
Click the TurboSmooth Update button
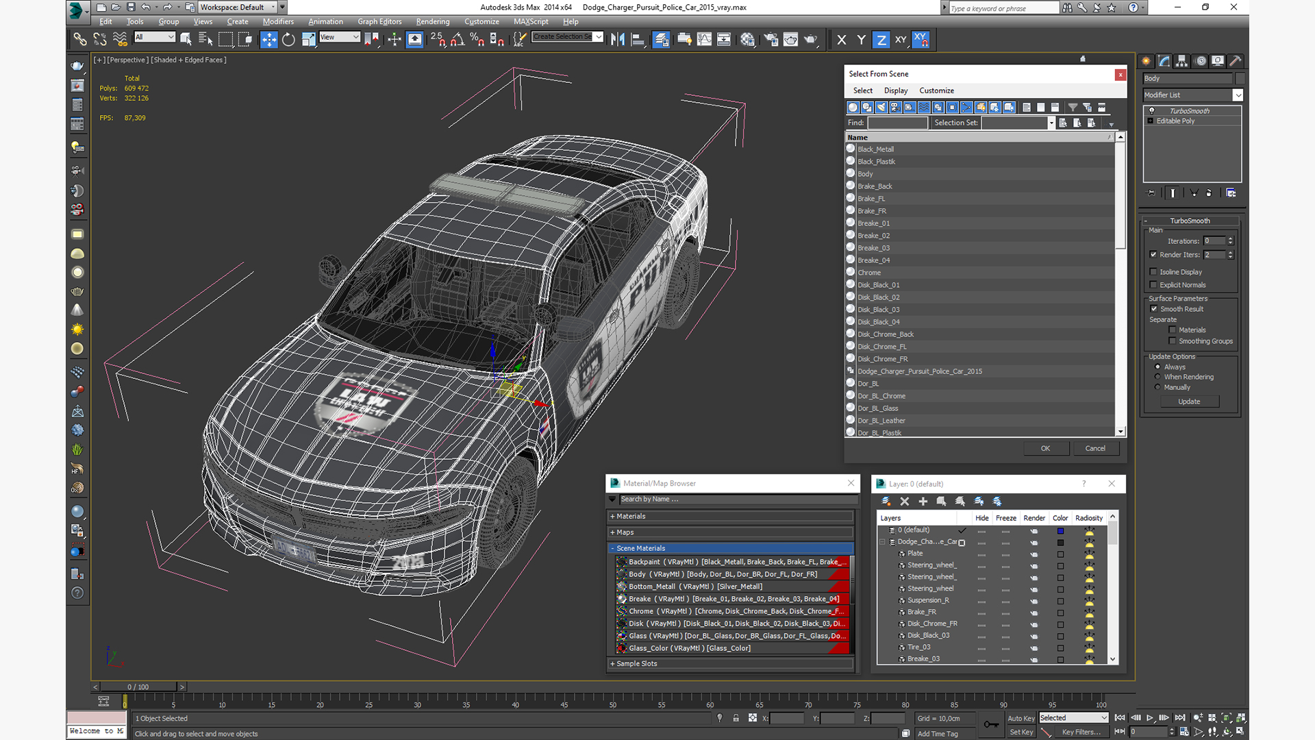[x=1189, y=402]
